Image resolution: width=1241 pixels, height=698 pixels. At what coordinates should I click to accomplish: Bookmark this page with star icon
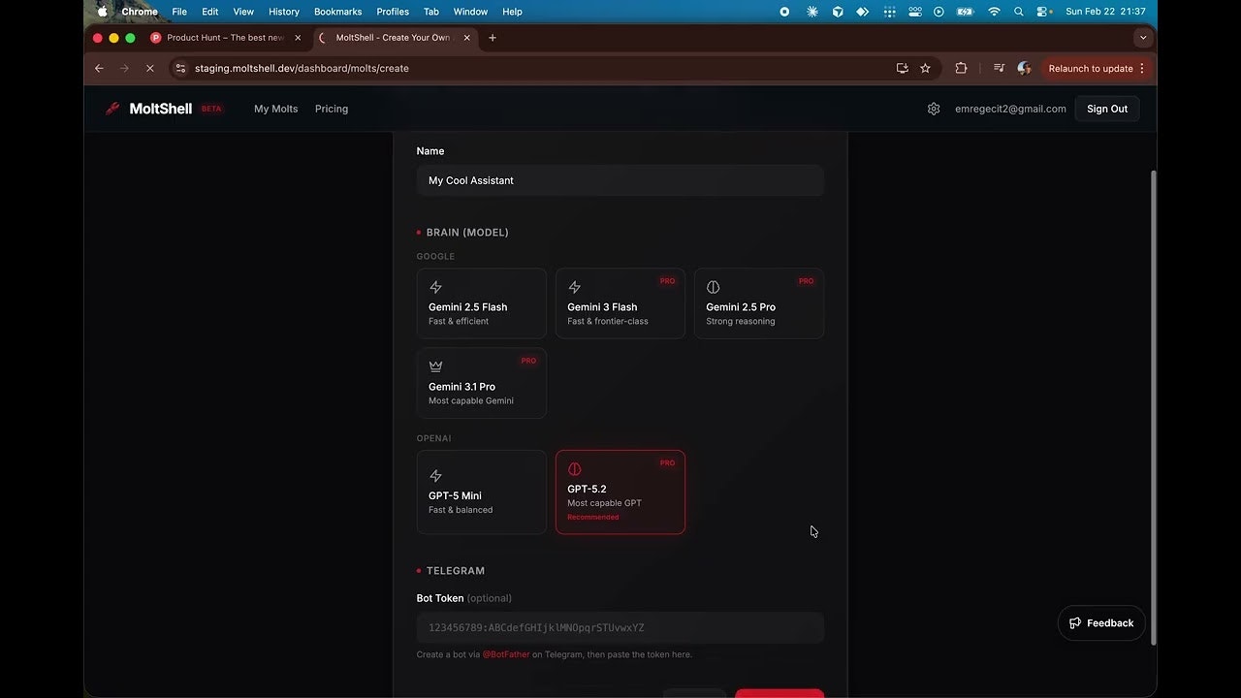(x=925, y=69)
